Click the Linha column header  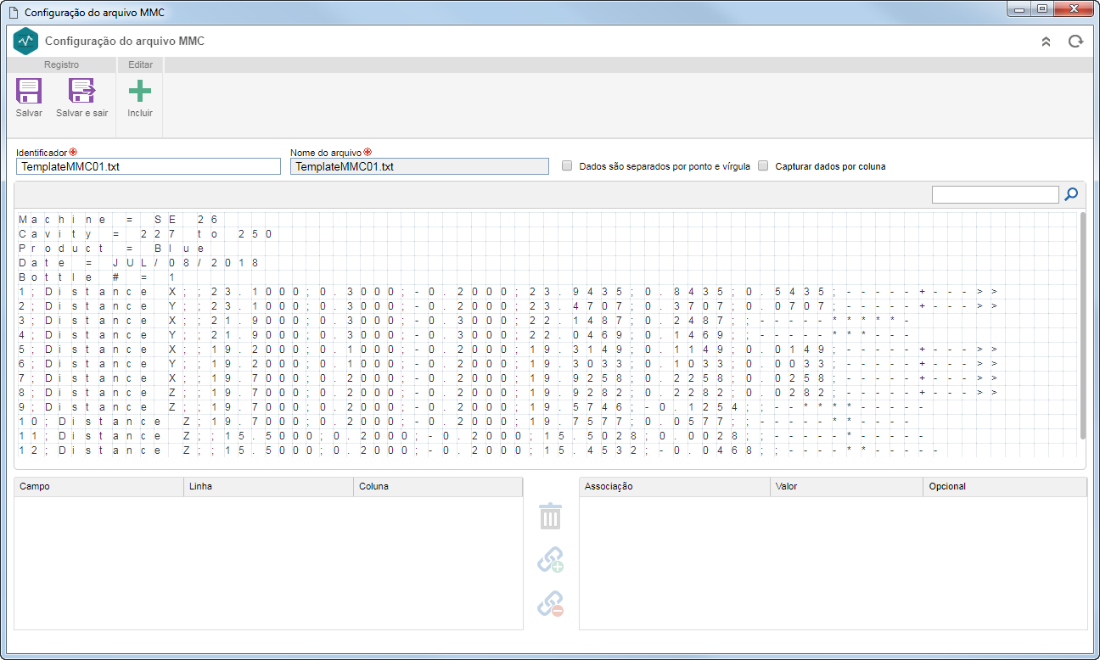pyautogui.click(x=269, y=487)
